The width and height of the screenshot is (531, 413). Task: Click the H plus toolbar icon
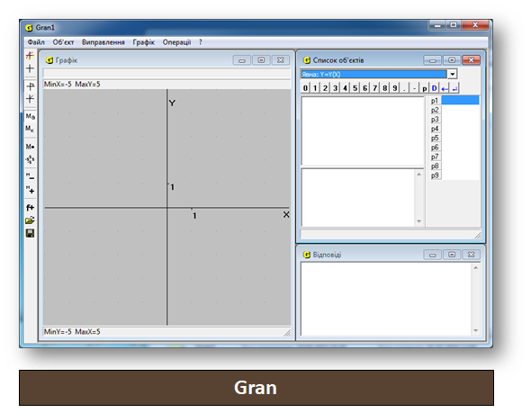coord(30,190)
